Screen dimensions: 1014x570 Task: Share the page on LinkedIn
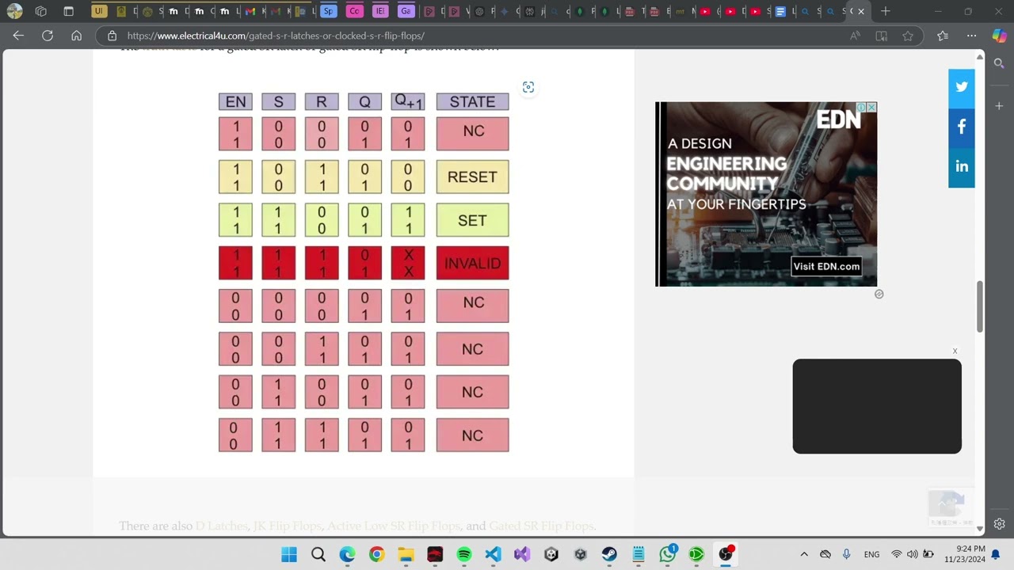tap(962, 167)
